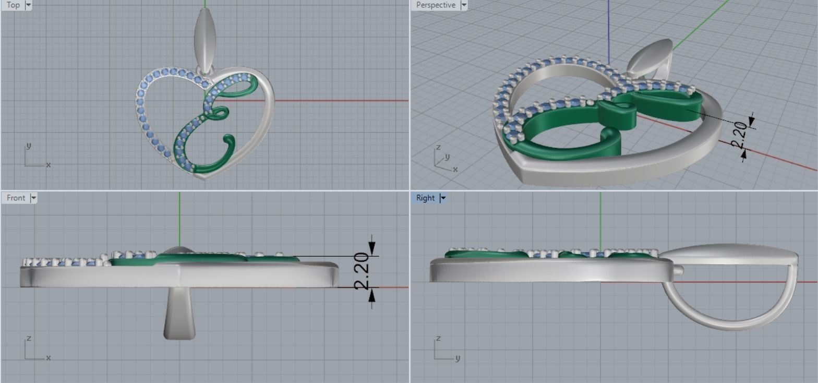Select the bail stem below pendant in Front view
This screenshot has width=818, height=383.
tap(179, 313)
